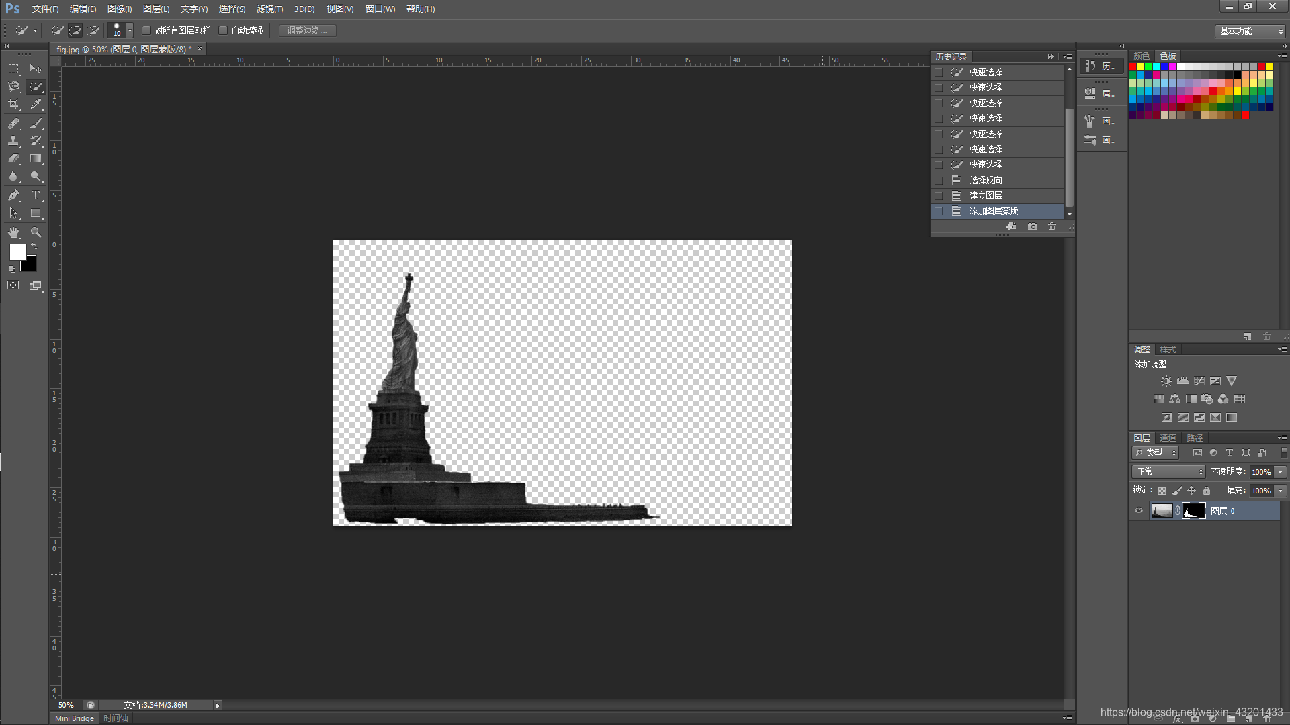
Task: Select the Horizontal Type tool
Action: tap(36, 195)
